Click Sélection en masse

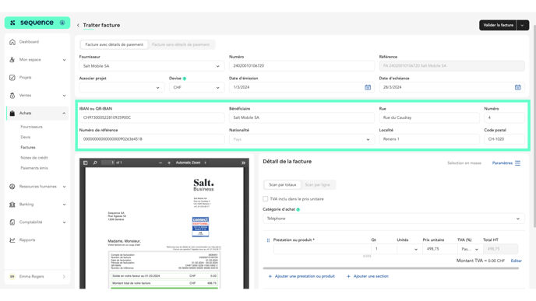click(464, 163)
